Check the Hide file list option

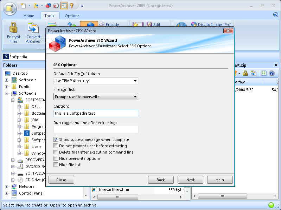[56, 165]
